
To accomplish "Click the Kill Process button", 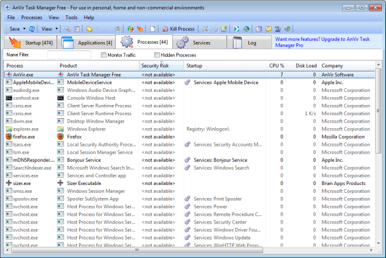I will coord(178,29).
